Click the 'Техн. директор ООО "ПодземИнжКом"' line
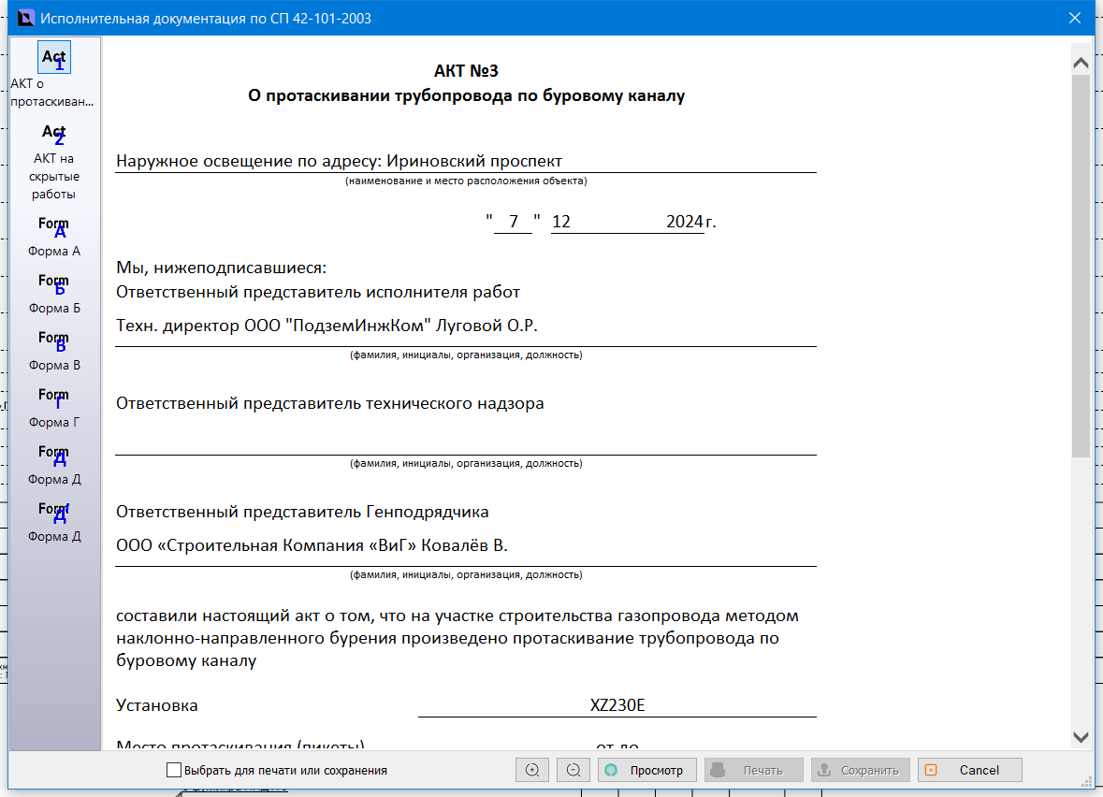The height and width of the screenshot is (797, 1103). (x=466, y=326)
